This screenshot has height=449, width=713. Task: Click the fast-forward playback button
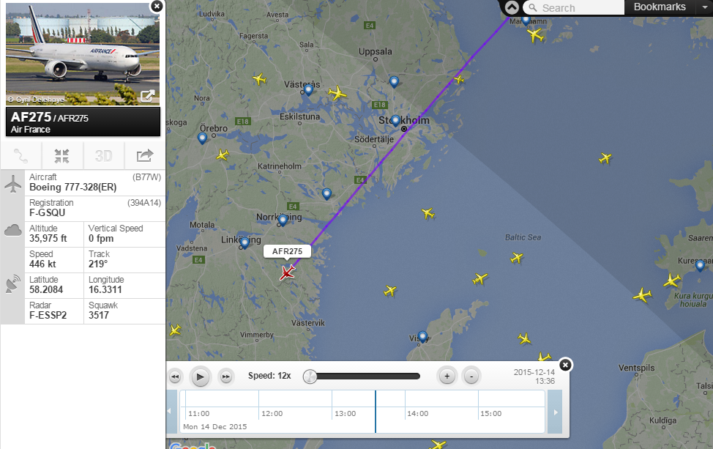click(x=226, y=376)
